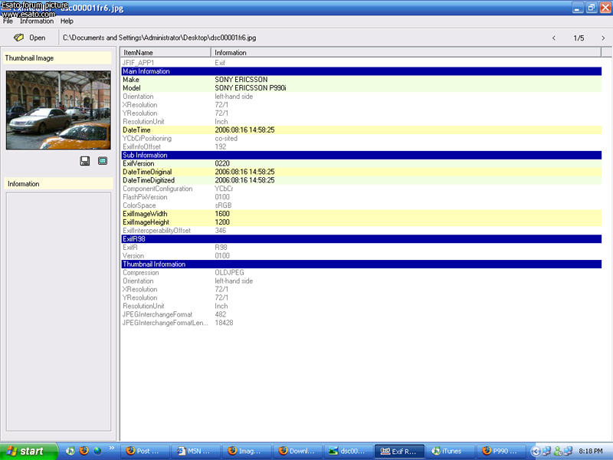This screenshot has height=460, width=613.
Task: Select the ComponentConfiguration row
Action: [x=361, y=189]
